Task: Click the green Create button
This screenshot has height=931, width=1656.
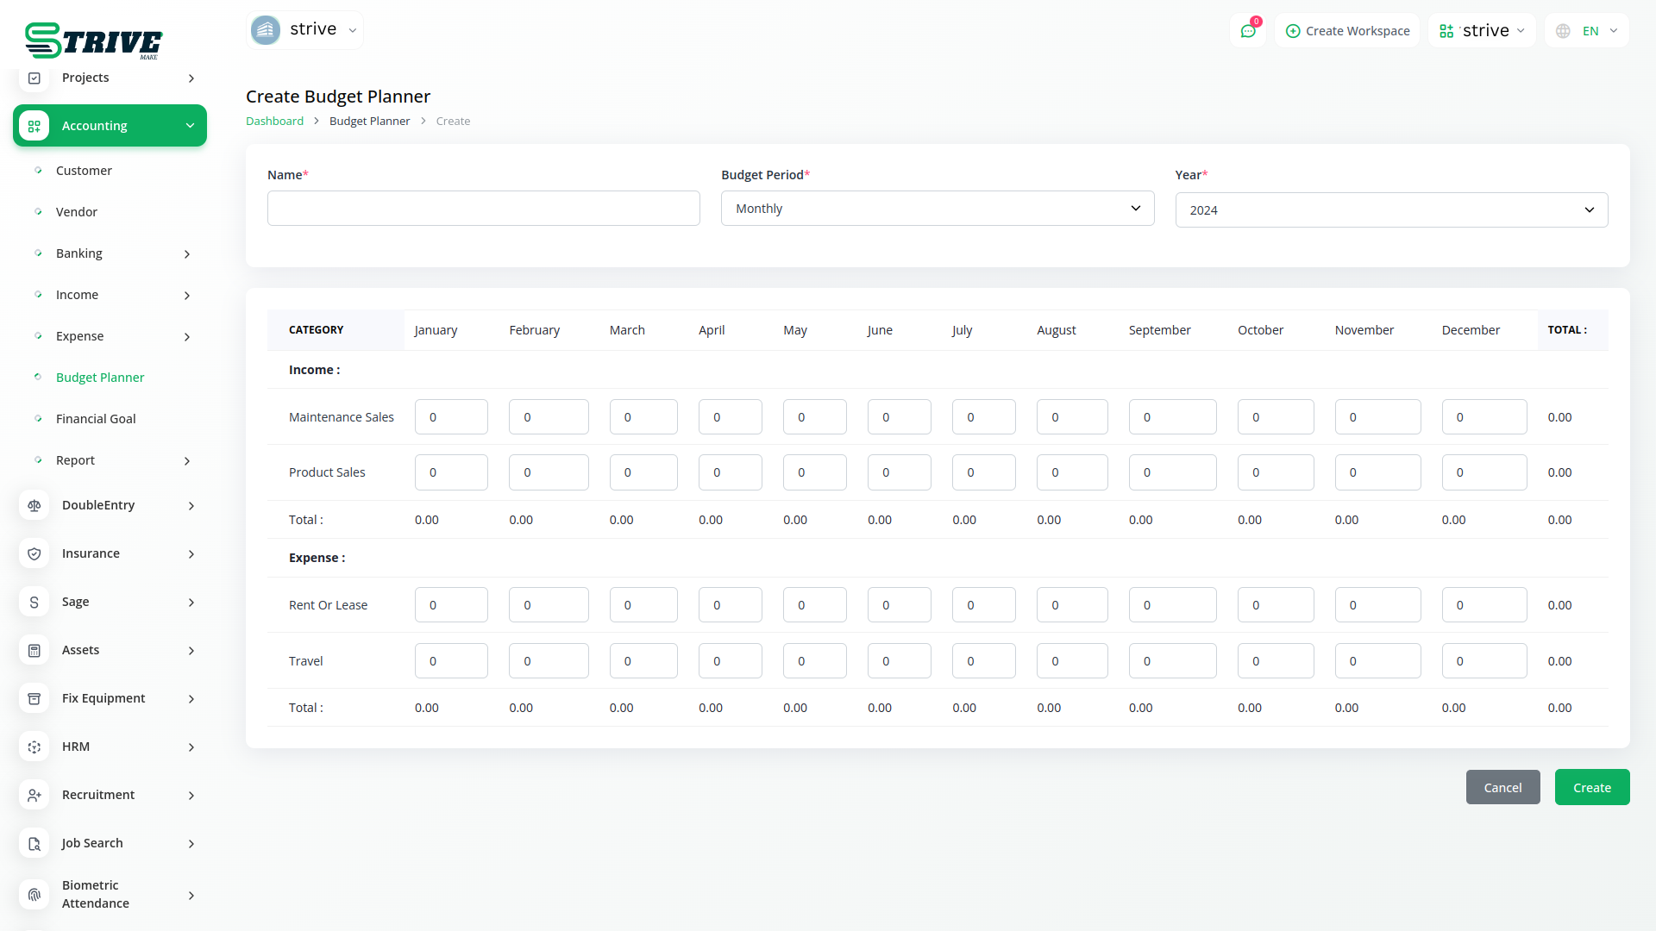Action: [x=1591, y=787]
